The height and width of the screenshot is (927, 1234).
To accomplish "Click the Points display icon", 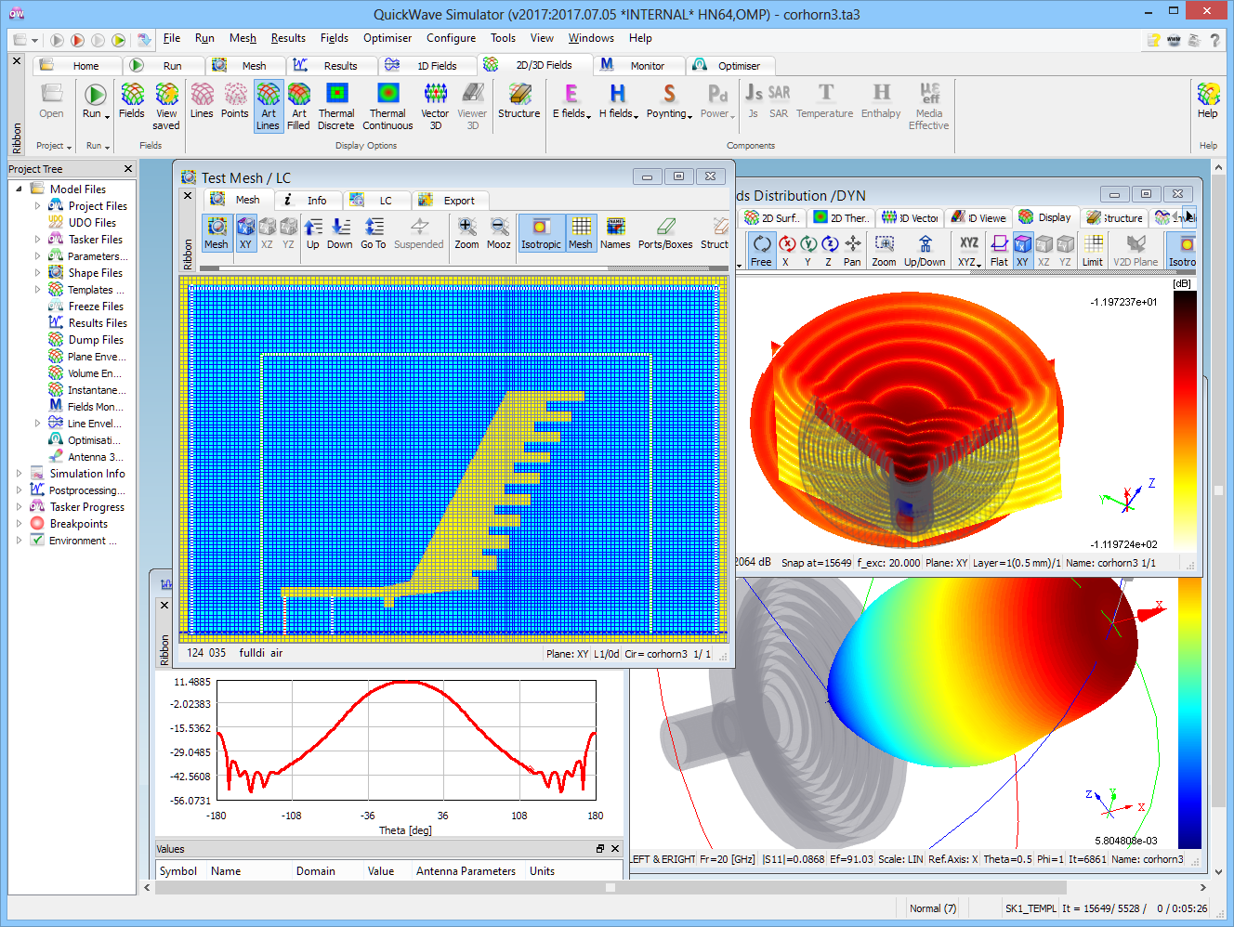I will [235, 101].
